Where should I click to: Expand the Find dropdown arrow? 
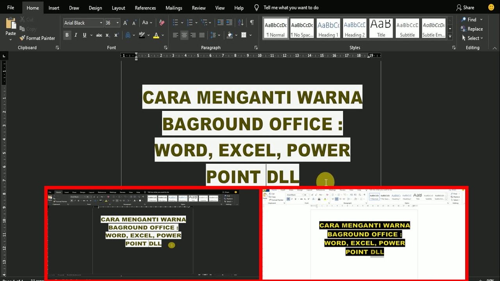pyautogui.click(x=481, y=20)
